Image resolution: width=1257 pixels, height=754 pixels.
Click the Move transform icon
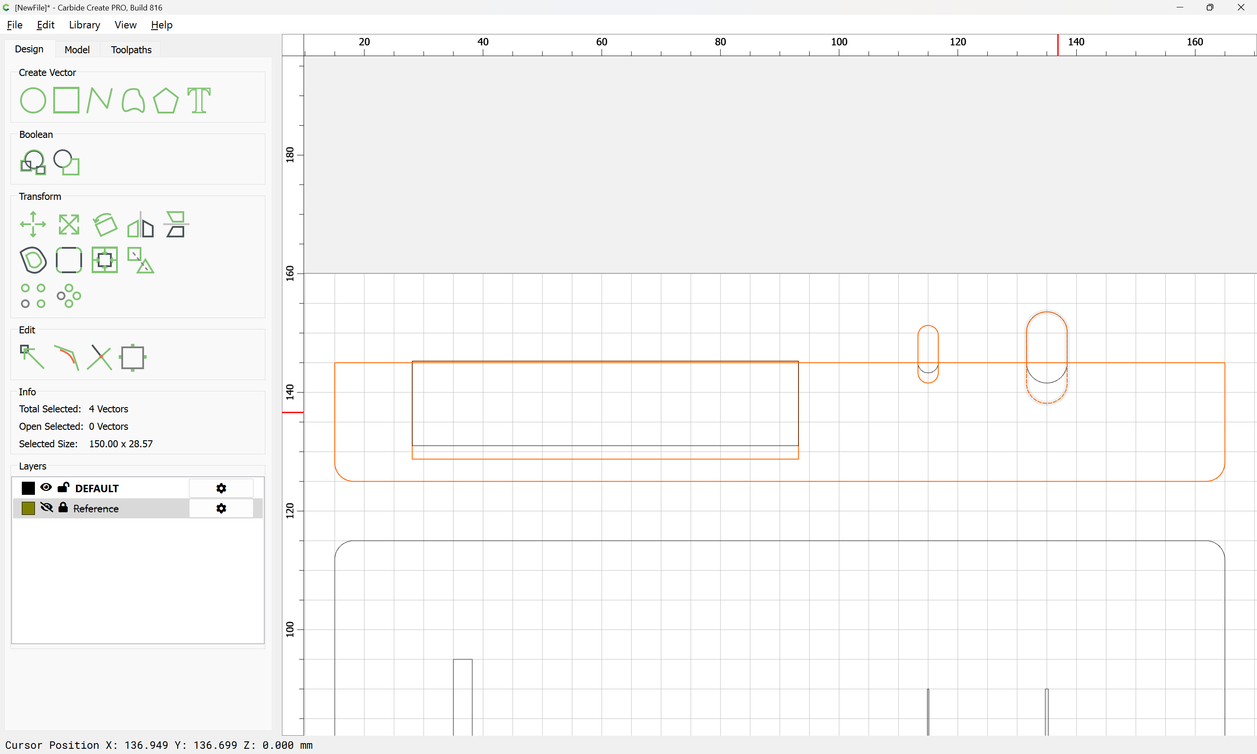[33, 224]
